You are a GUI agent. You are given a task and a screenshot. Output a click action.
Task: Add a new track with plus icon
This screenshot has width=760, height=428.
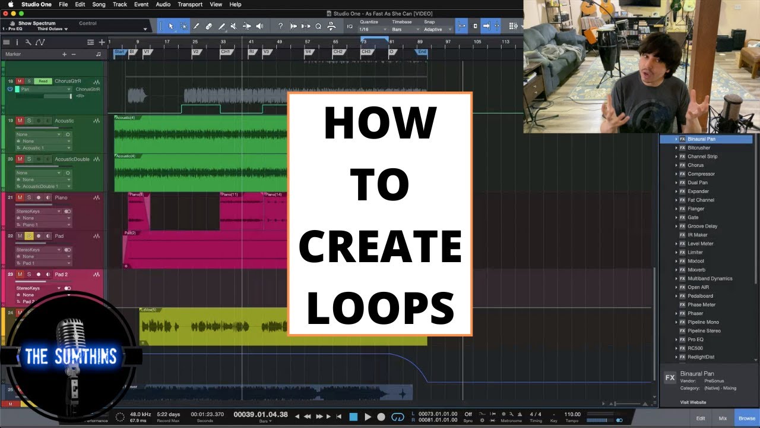point(102,42)
